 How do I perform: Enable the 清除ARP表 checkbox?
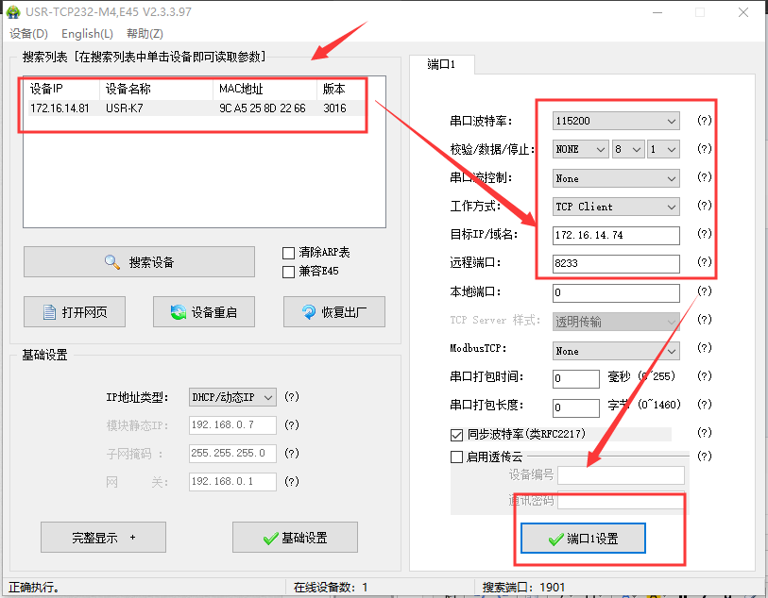click(289, 253)
